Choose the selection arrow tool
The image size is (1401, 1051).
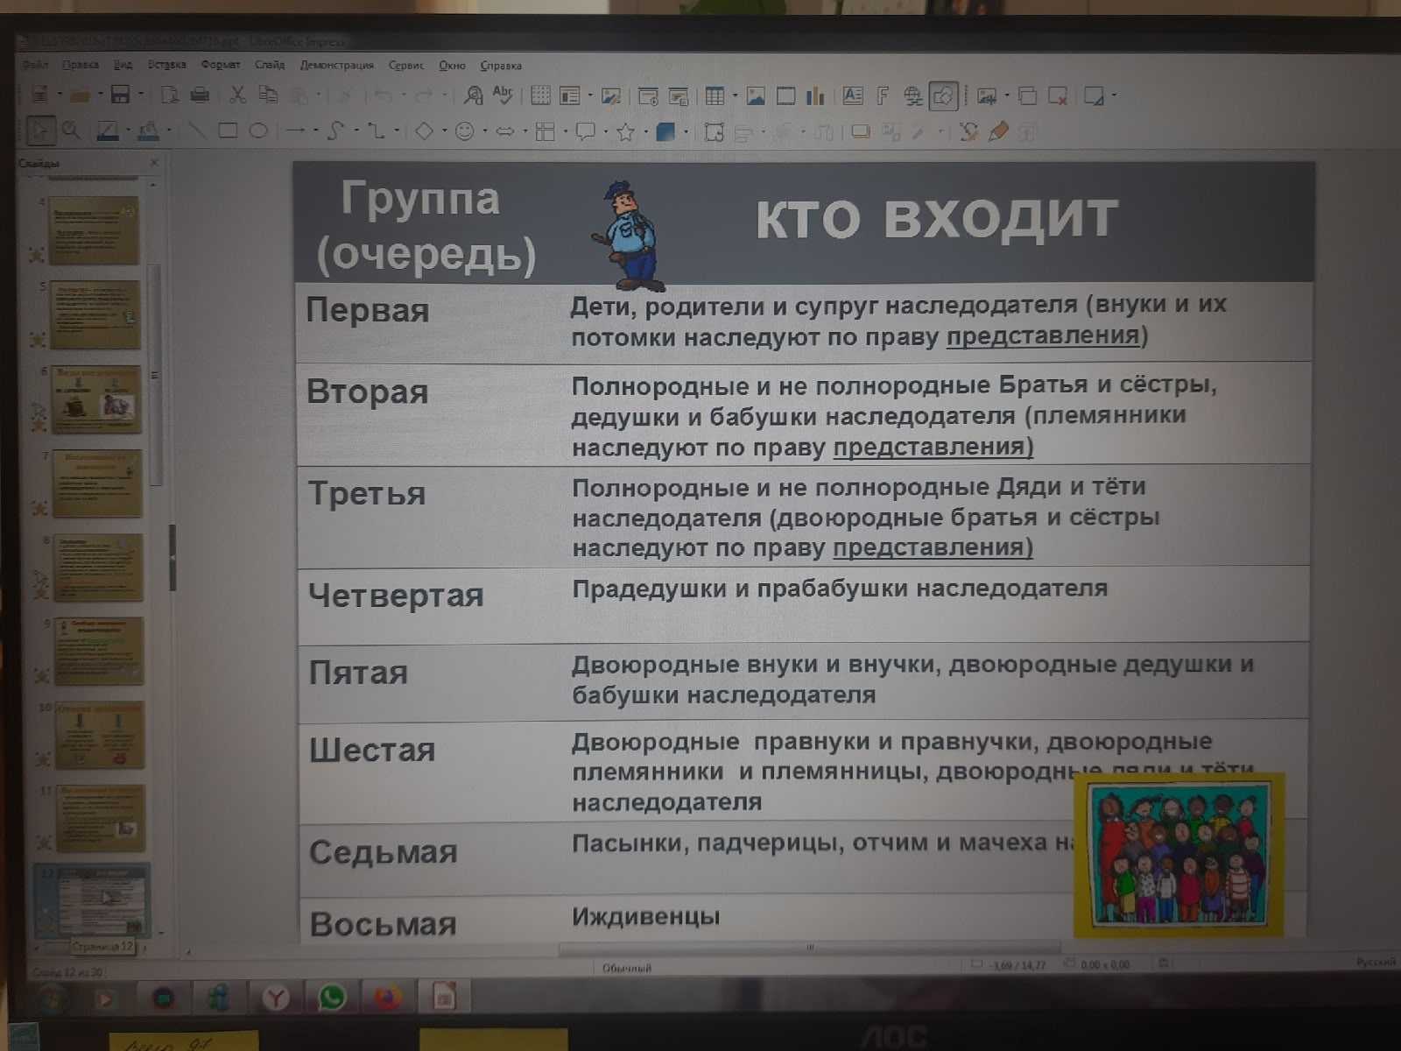pos(40,131)
